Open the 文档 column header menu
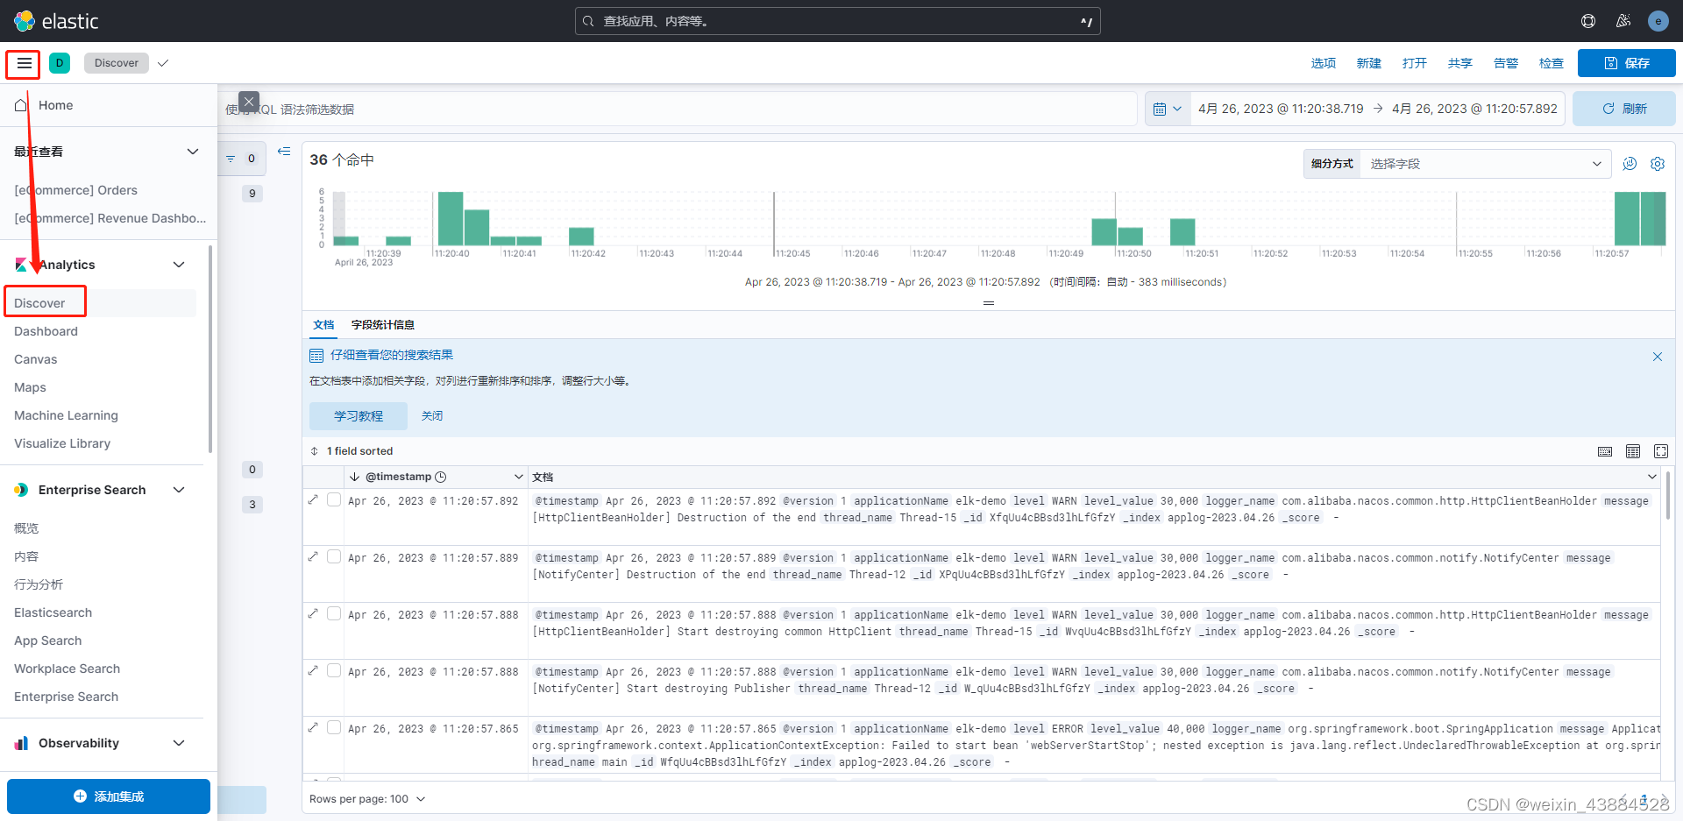This screenshot has height=821, width=1683. tap(1652, 477)
